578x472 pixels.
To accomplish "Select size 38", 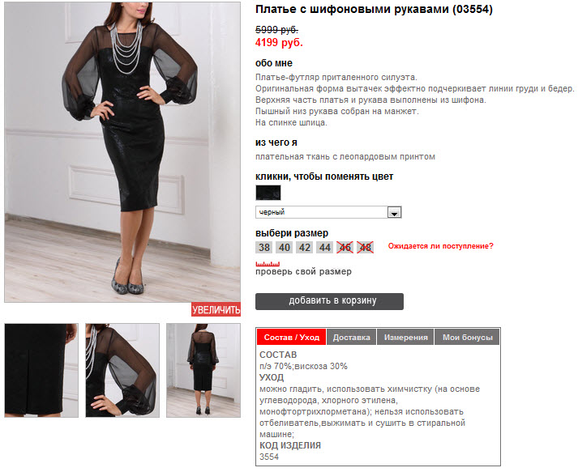I will click(264, 248).
